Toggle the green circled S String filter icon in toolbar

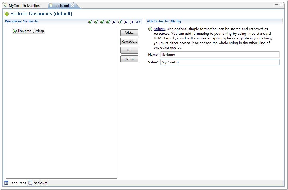pos(90,22)
